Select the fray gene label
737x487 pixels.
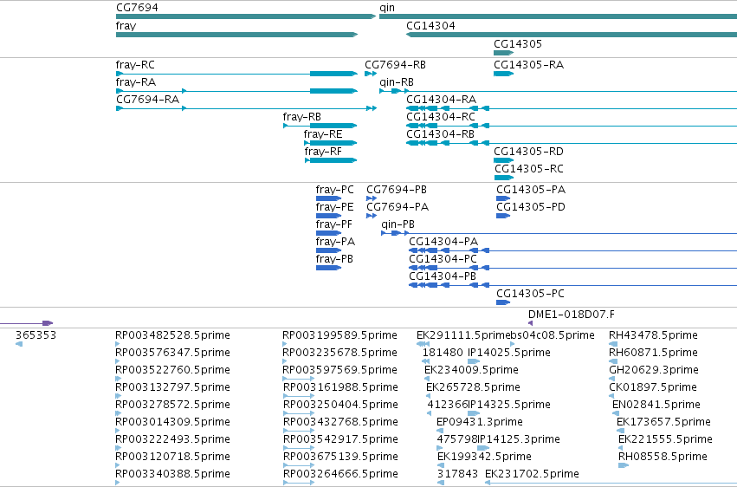click(x=126, y=26)
